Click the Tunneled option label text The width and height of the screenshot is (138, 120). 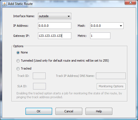(65, 61)
